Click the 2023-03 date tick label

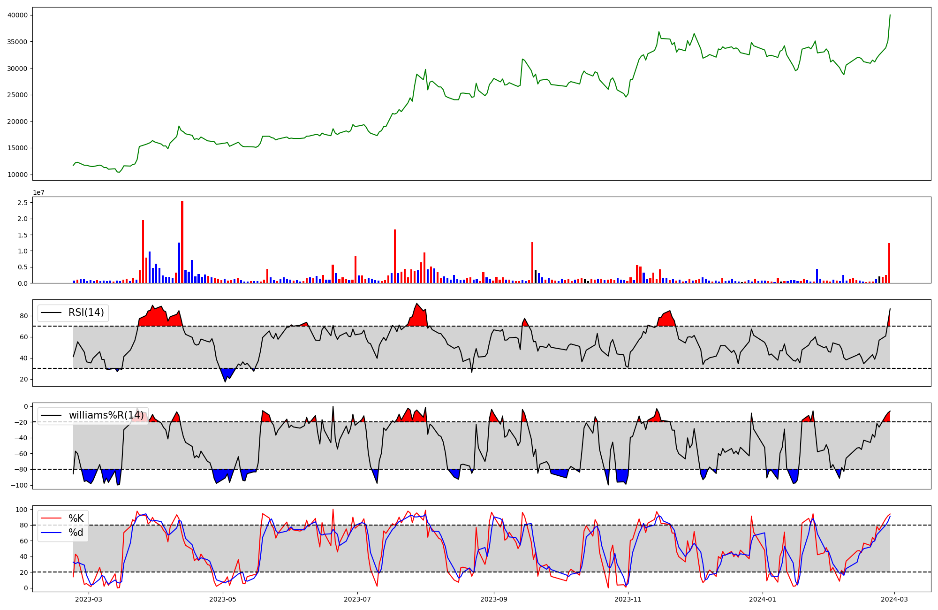point(89,599)
